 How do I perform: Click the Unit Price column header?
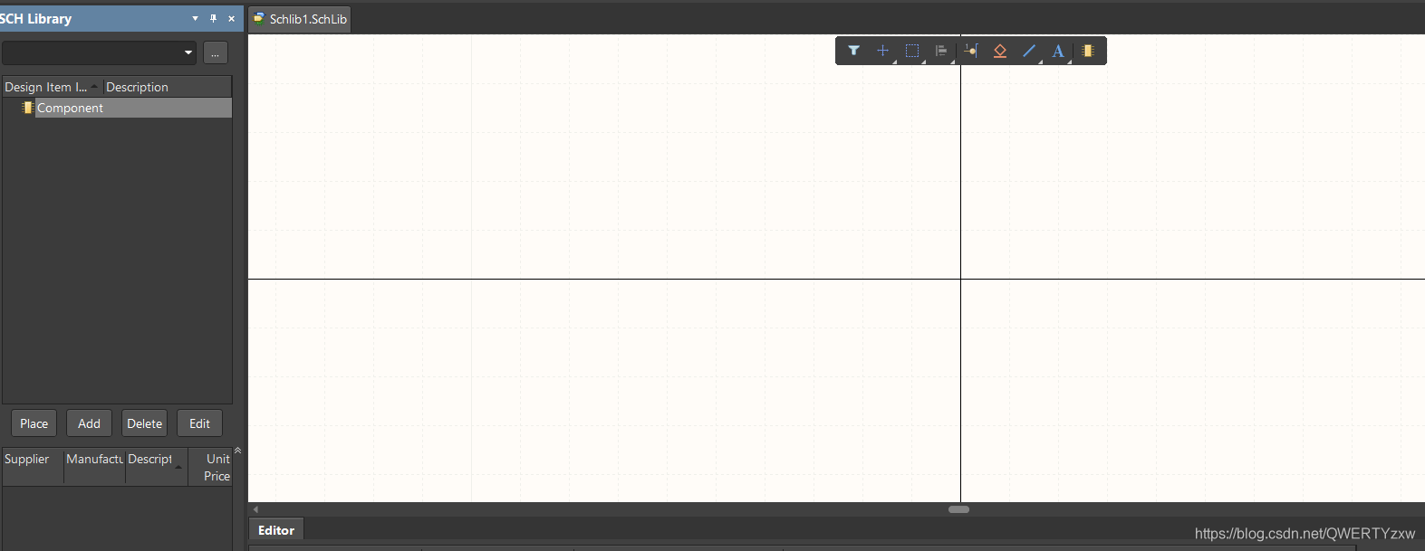(x=210, y=467)
